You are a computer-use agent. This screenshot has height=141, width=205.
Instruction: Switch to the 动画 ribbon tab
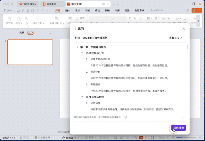(x=97, y=11)
